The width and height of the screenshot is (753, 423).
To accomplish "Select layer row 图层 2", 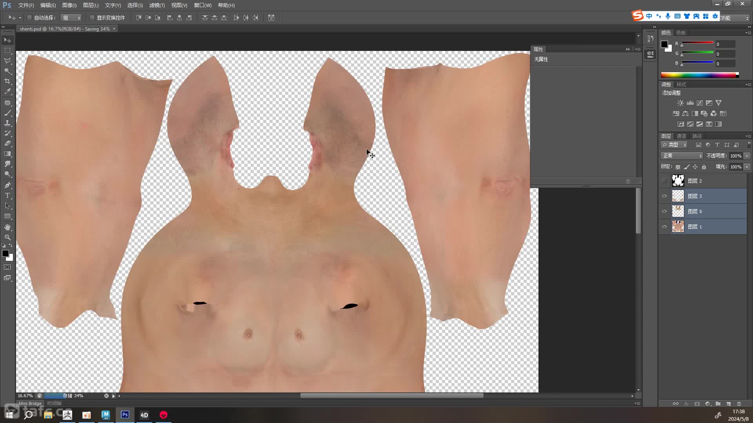I will tap(703, 181).
